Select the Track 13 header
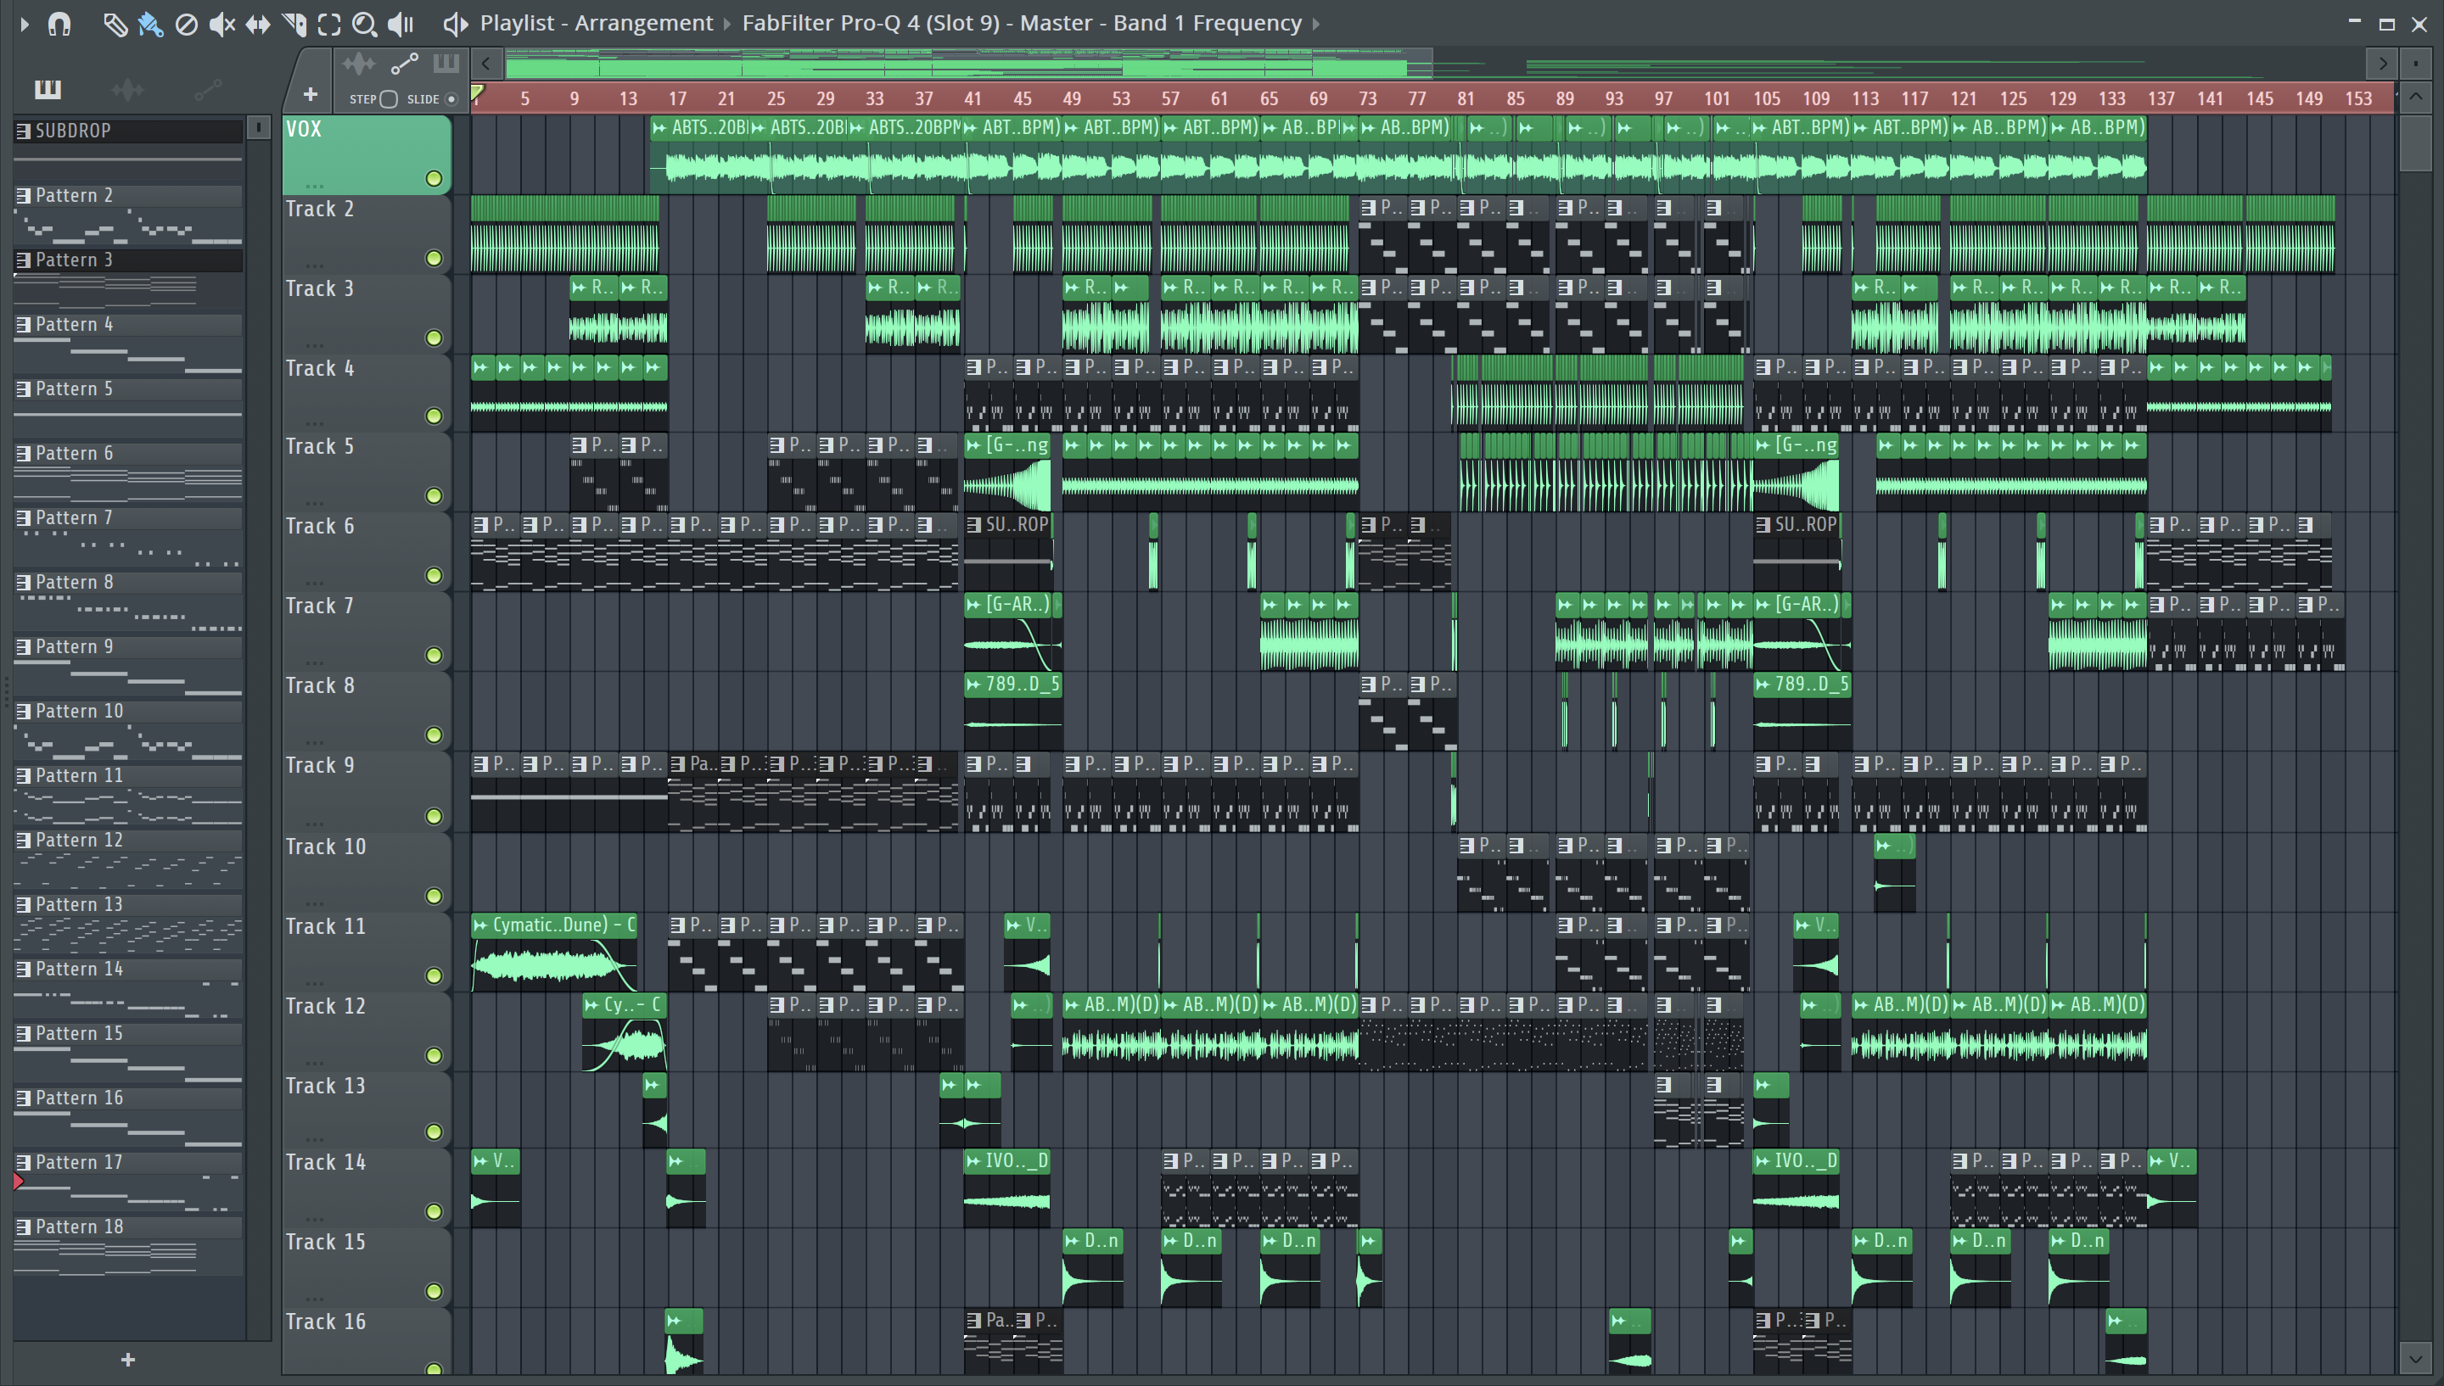The width and height of the screenshot is (2444, 1386). (367, 1110)
